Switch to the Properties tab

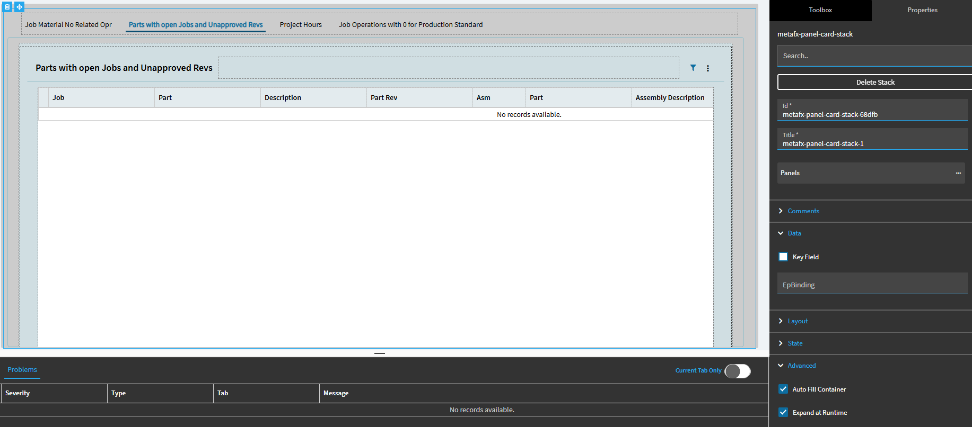922,10
